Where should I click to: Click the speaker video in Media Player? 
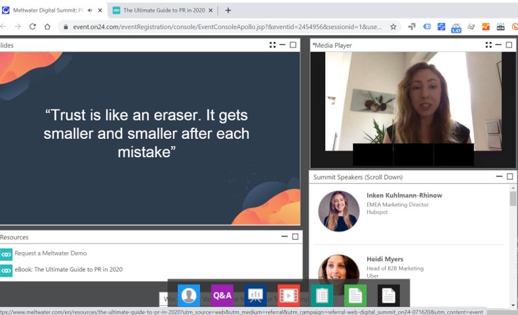413,102
